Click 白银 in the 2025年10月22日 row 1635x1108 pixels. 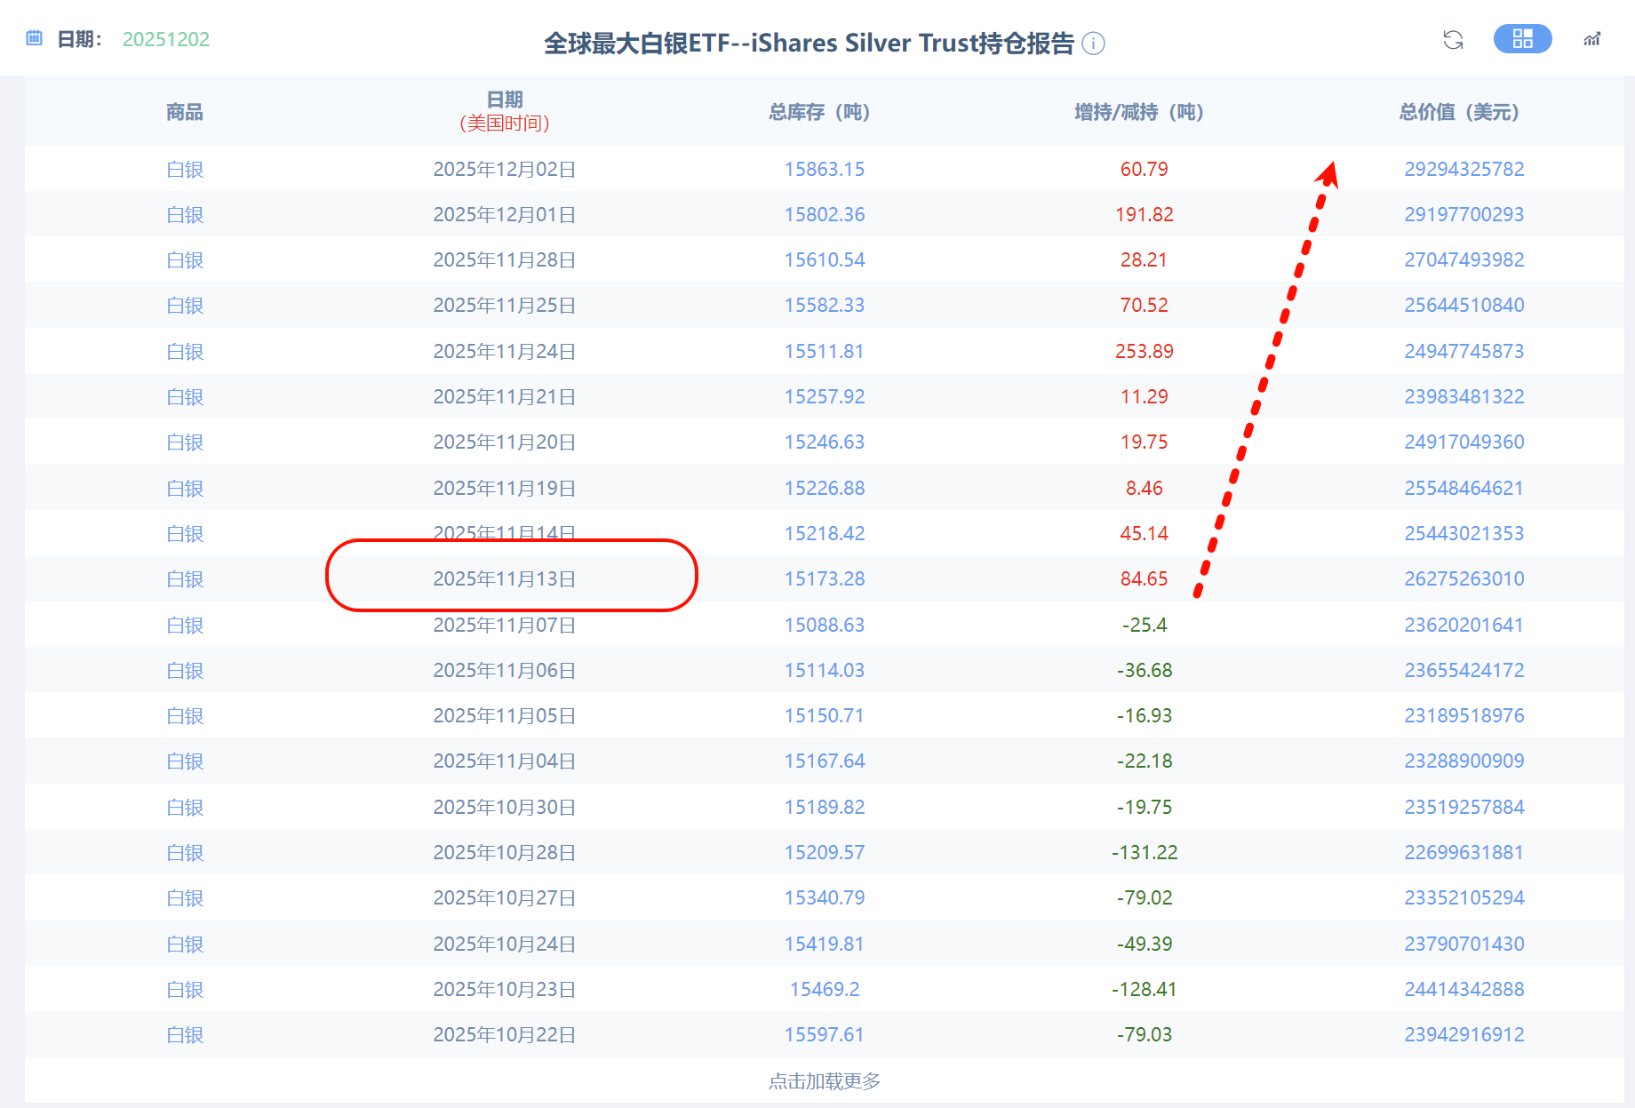tap(185, 1034)
